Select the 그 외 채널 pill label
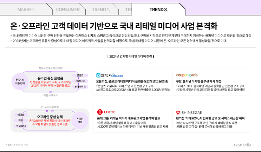This screenshot has width=261, height=152. point(21,126)
